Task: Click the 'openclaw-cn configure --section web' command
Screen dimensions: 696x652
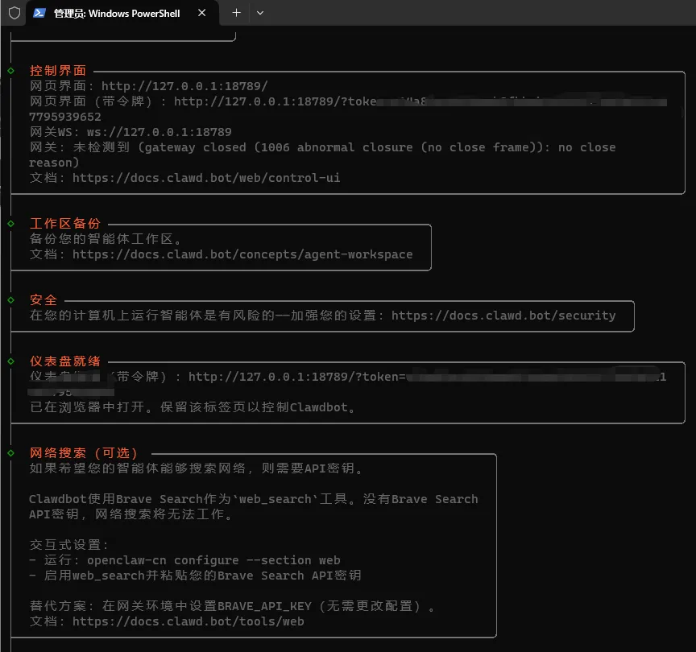Action: tap(213, 560)
